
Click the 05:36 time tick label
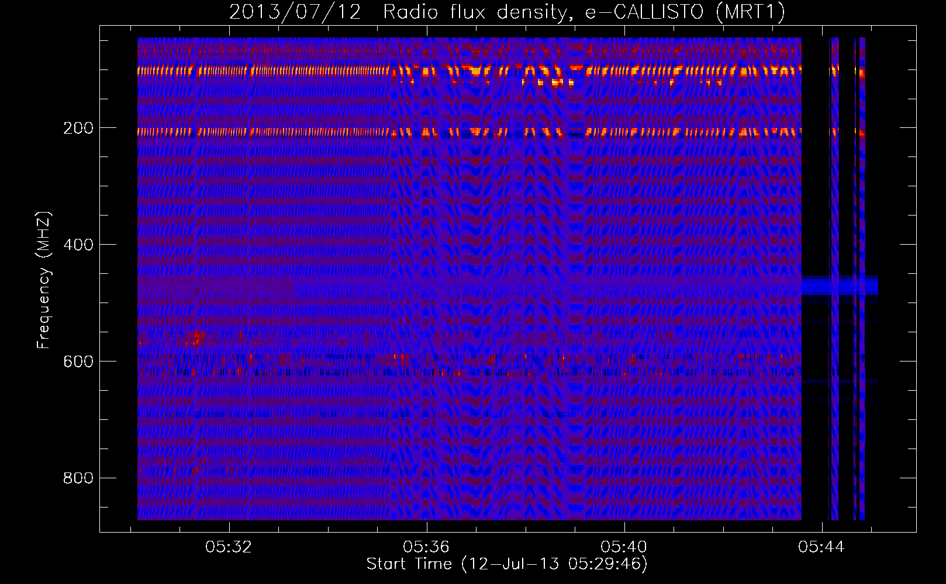[x=426, y=547]
